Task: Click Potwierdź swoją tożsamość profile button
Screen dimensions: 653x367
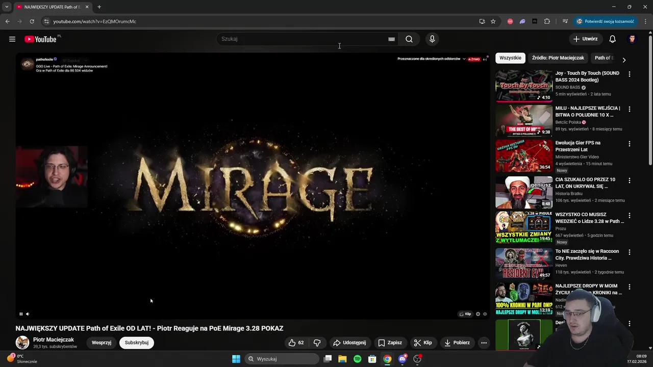Action: (x=606, y=21)
